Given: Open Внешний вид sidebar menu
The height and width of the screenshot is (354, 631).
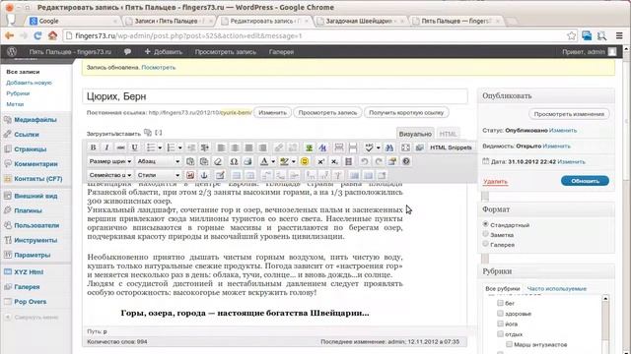Looking at the screenshot, I should pos(35,196).
